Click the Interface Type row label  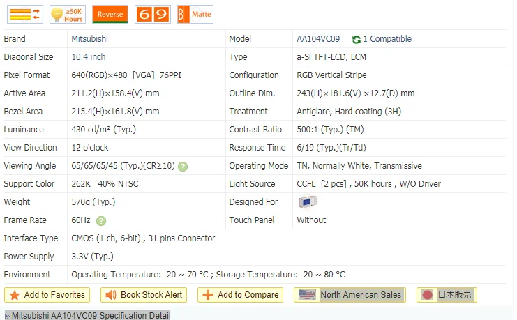31,238
